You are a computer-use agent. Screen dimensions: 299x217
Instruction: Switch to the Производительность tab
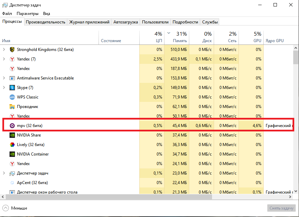click(46, 22)
